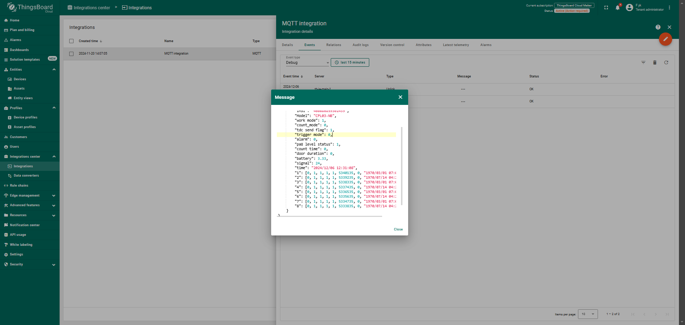The image size is (685, 325).
Task: Toggle fullscreen mode icon
Action: coord(606,7)
